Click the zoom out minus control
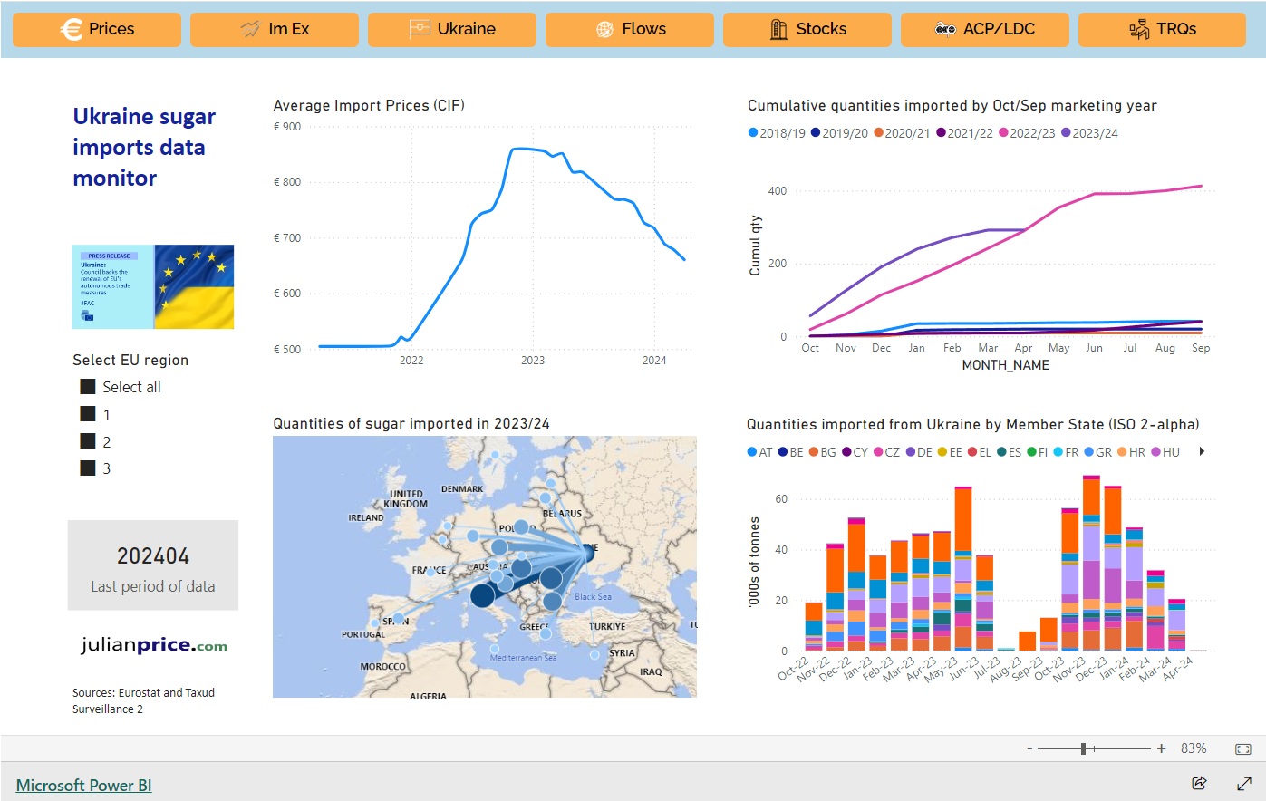 1029,748
